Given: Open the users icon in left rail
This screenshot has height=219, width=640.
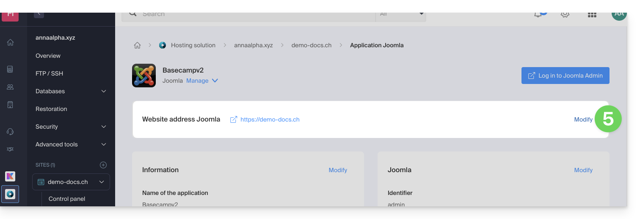Looking at the screenshot, I should (x=11, y=87).
